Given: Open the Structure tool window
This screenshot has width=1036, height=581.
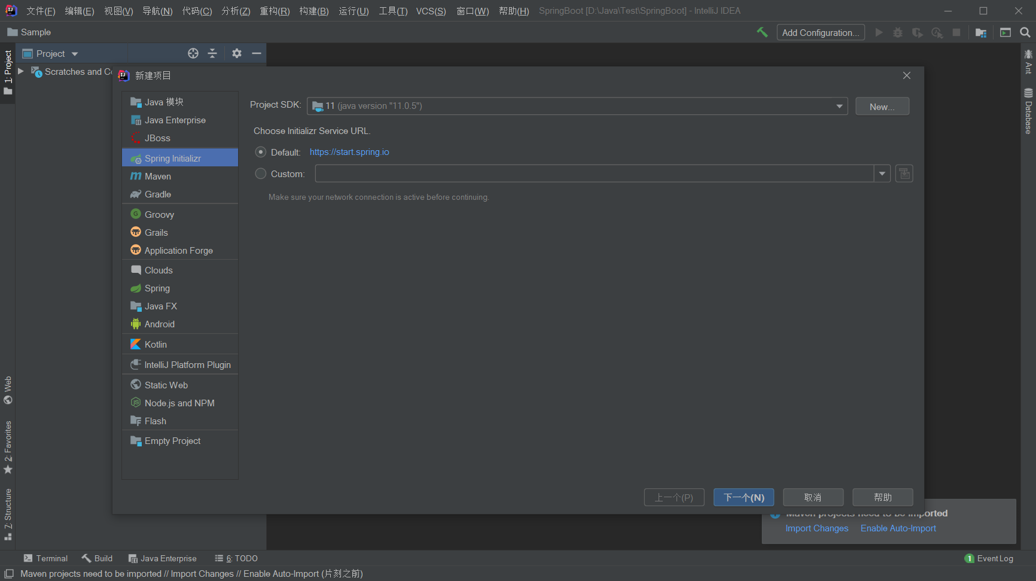Looking at the screenshot, I should tap(8, 515).
